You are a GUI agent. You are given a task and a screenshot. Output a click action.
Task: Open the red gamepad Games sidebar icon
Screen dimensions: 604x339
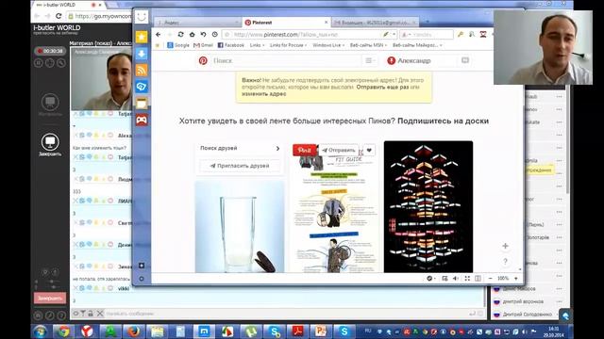(x=142, y=120)
